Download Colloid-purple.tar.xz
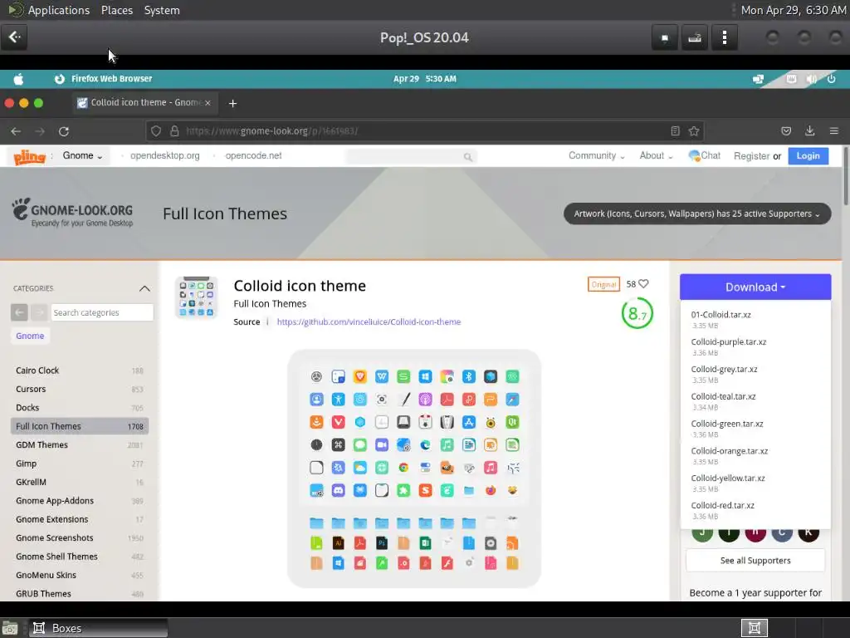 (x=729, y=341)
